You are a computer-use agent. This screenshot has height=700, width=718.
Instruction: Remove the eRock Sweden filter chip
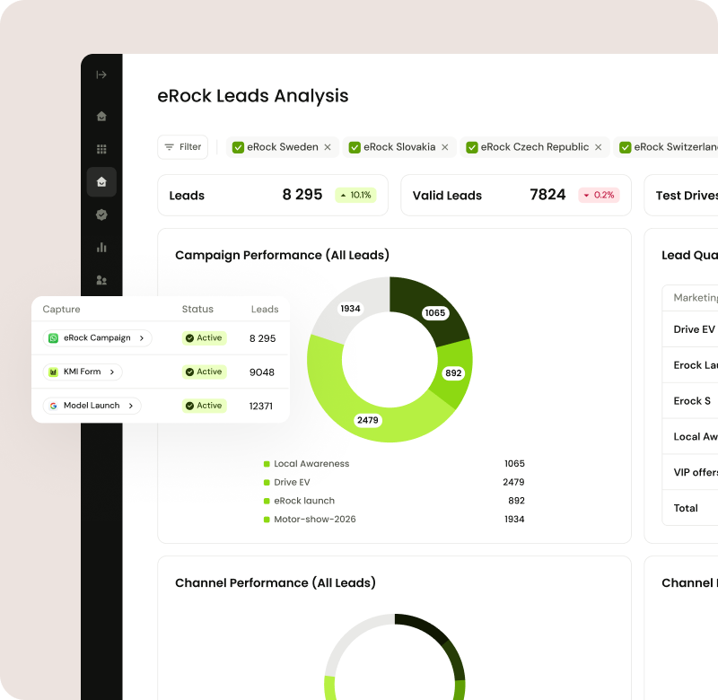click(328, 147)
